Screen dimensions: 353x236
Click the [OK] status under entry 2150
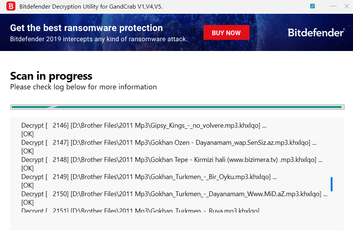(28, 202)
